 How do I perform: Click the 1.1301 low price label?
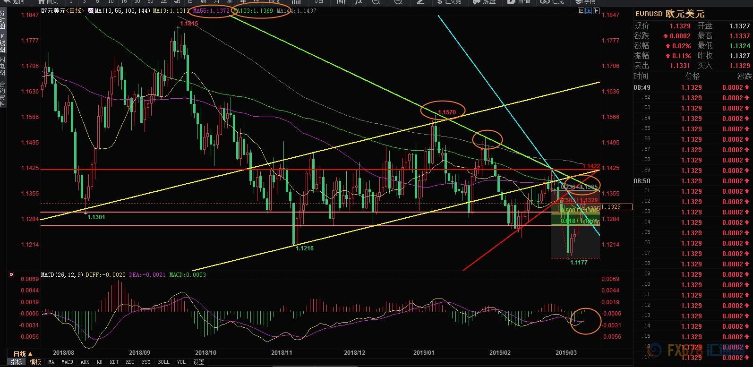tap(97, 217)
